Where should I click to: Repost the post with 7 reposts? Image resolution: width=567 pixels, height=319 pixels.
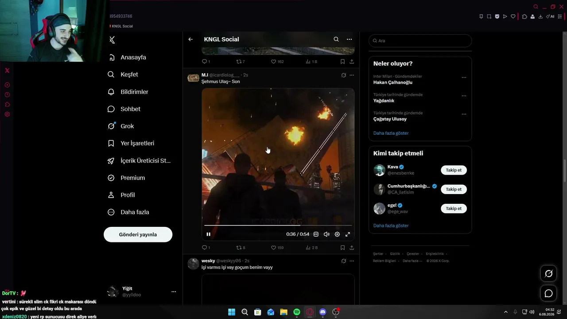click(241, 62)
